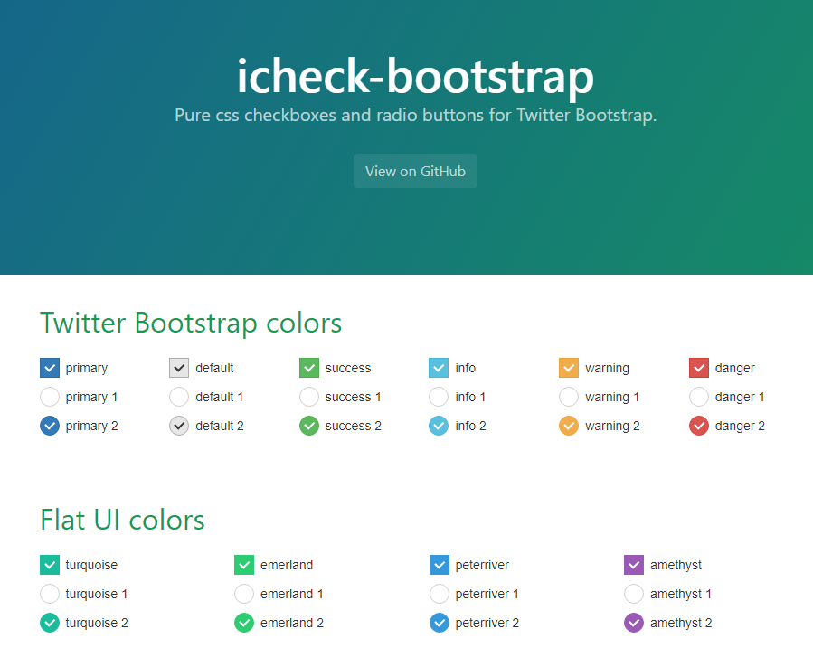
Task: Choose the danger 1 radio button
Action: tap(699, 397)
